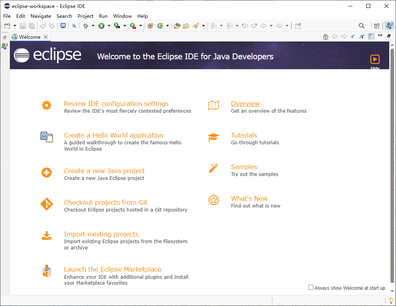
Task: Open Review IDE configuration settings link
Action: [116, 104]
